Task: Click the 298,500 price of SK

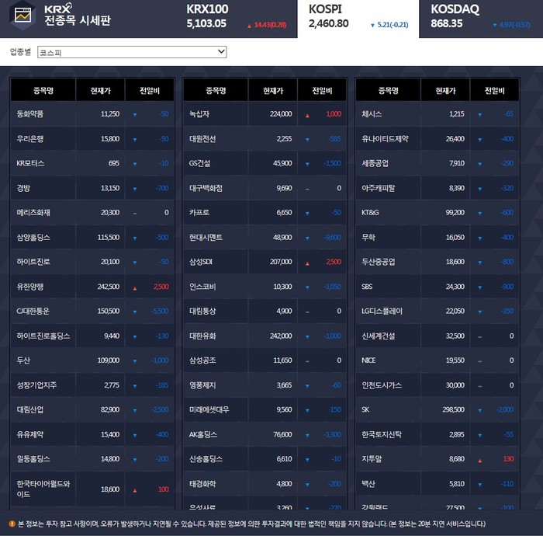Action: coord(453,410)
